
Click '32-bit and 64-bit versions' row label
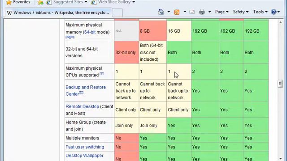[x=89, y=52]
